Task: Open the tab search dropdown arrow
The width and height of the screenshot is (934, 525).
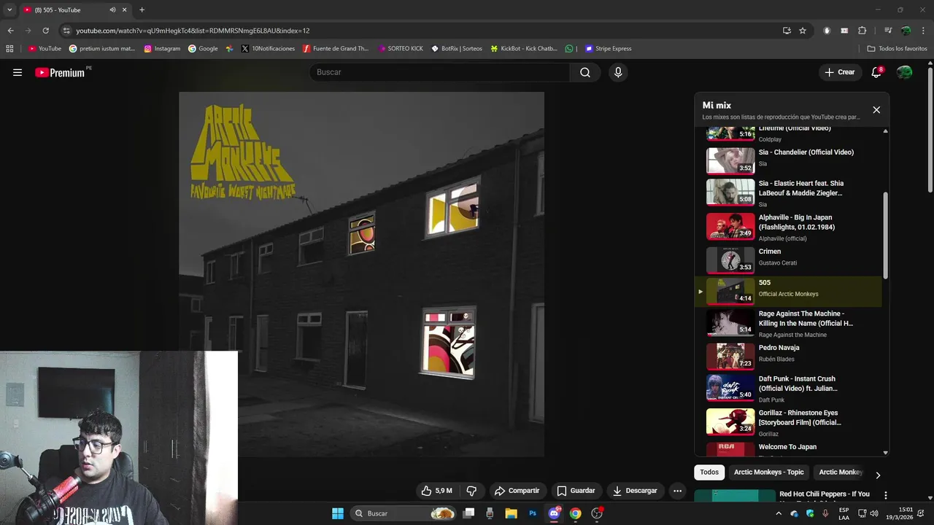Action: pyautogui.click(x=9, y=9)
